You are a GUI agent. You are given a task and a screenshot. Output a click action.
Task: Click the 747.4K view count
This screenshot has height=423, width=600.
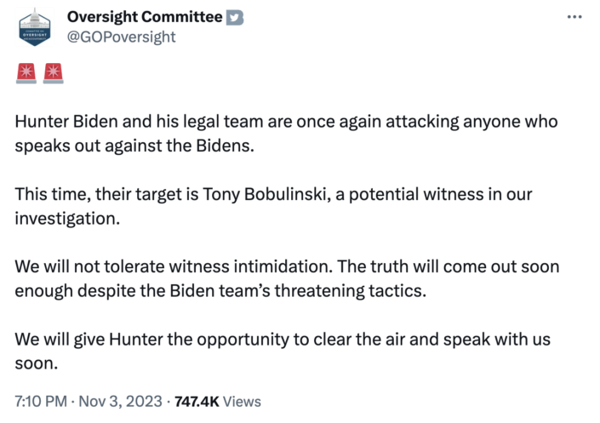coord(197,402)
